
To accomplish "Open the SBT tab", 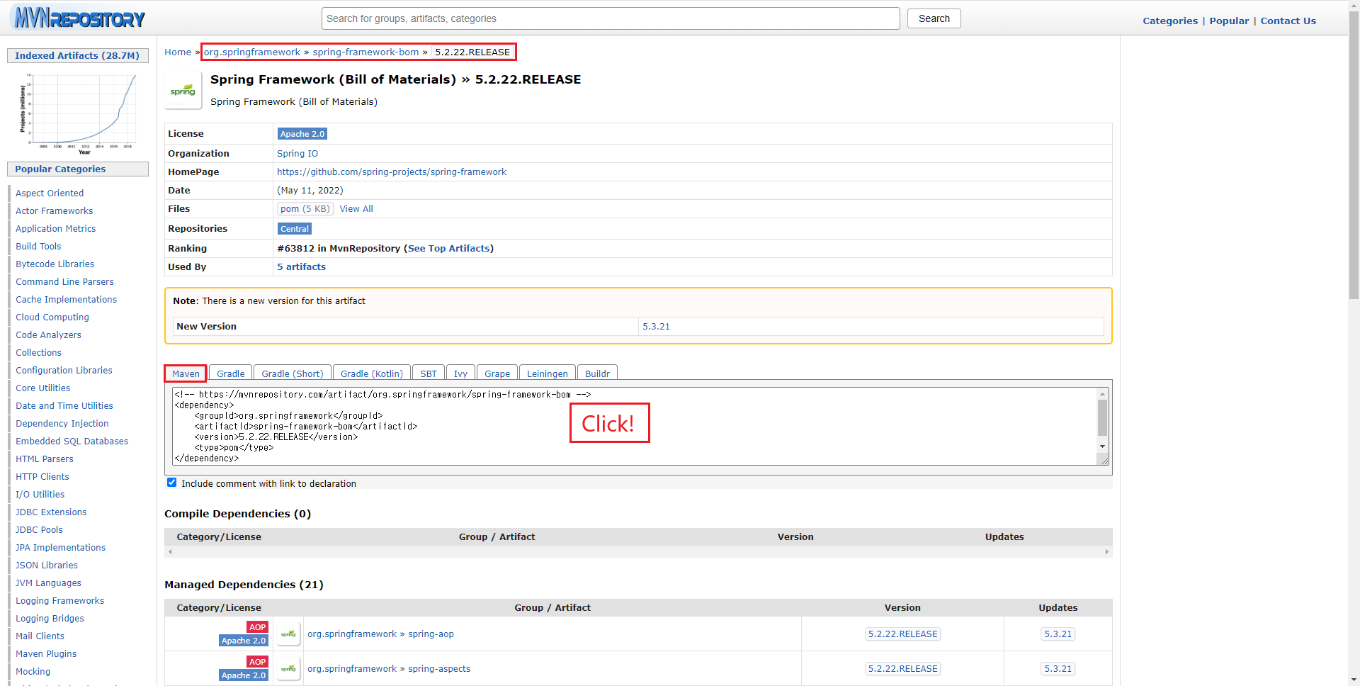I will [429, 373].
